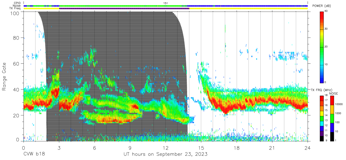Click the 'NOISE' legend title
The image size is (346, 160).
(x=333, y=93)
